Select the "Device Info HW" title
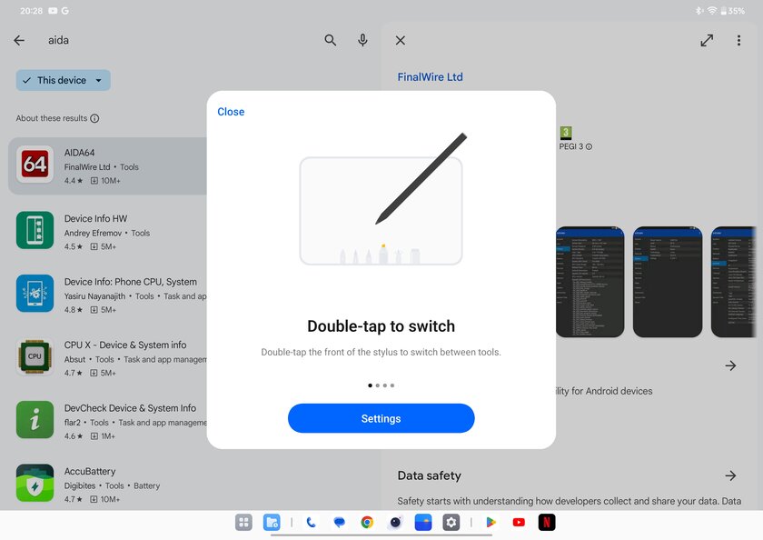The image size is (763, 540). [x=96, y=218]
